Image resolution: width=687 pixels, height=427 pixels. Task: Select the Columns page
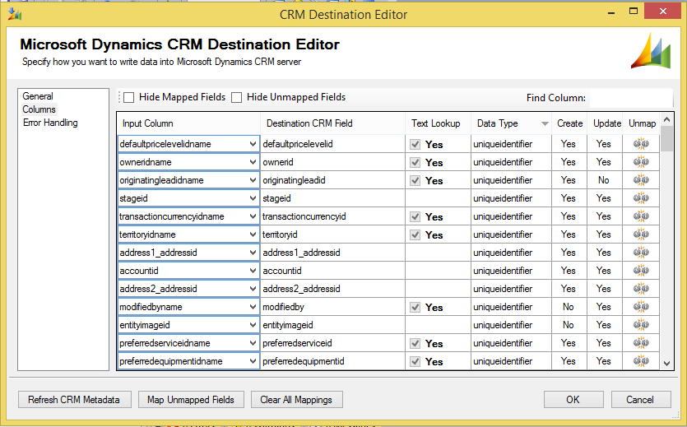pos(39,109)
